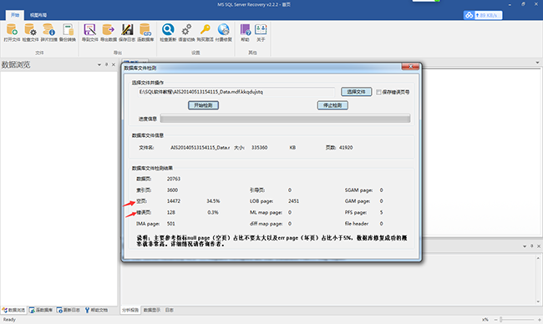The image size is (543, 324).
Task: Expand the document tab list arrow at right
Action: click(537, 63)
